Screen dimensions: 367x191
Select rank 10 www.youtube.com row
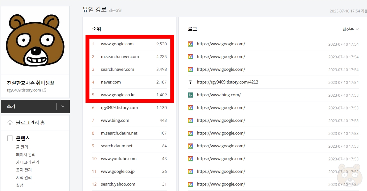pos(129,159)
